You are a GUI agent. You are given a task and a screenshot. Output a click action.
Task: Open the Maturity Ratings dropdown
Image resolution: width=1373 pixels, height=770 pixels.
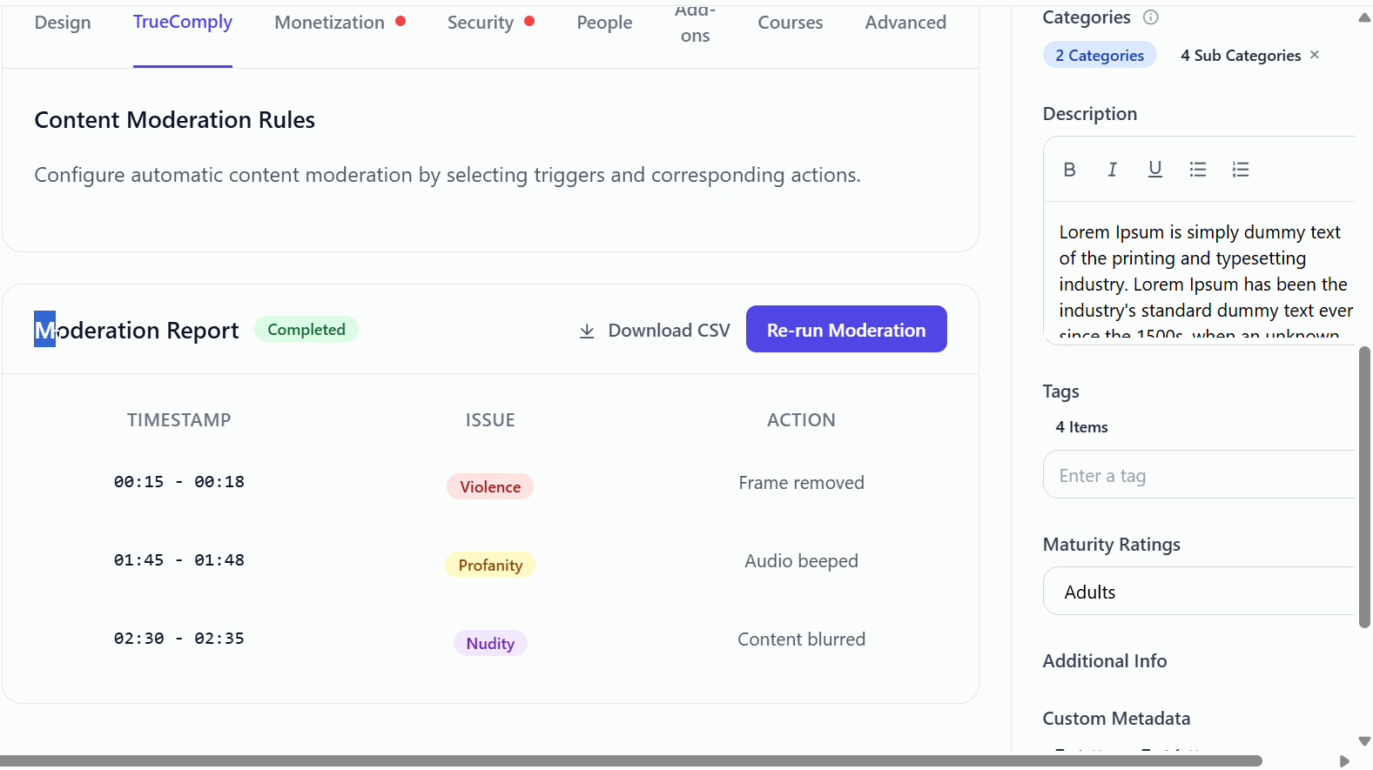(x=1199, y=592)
